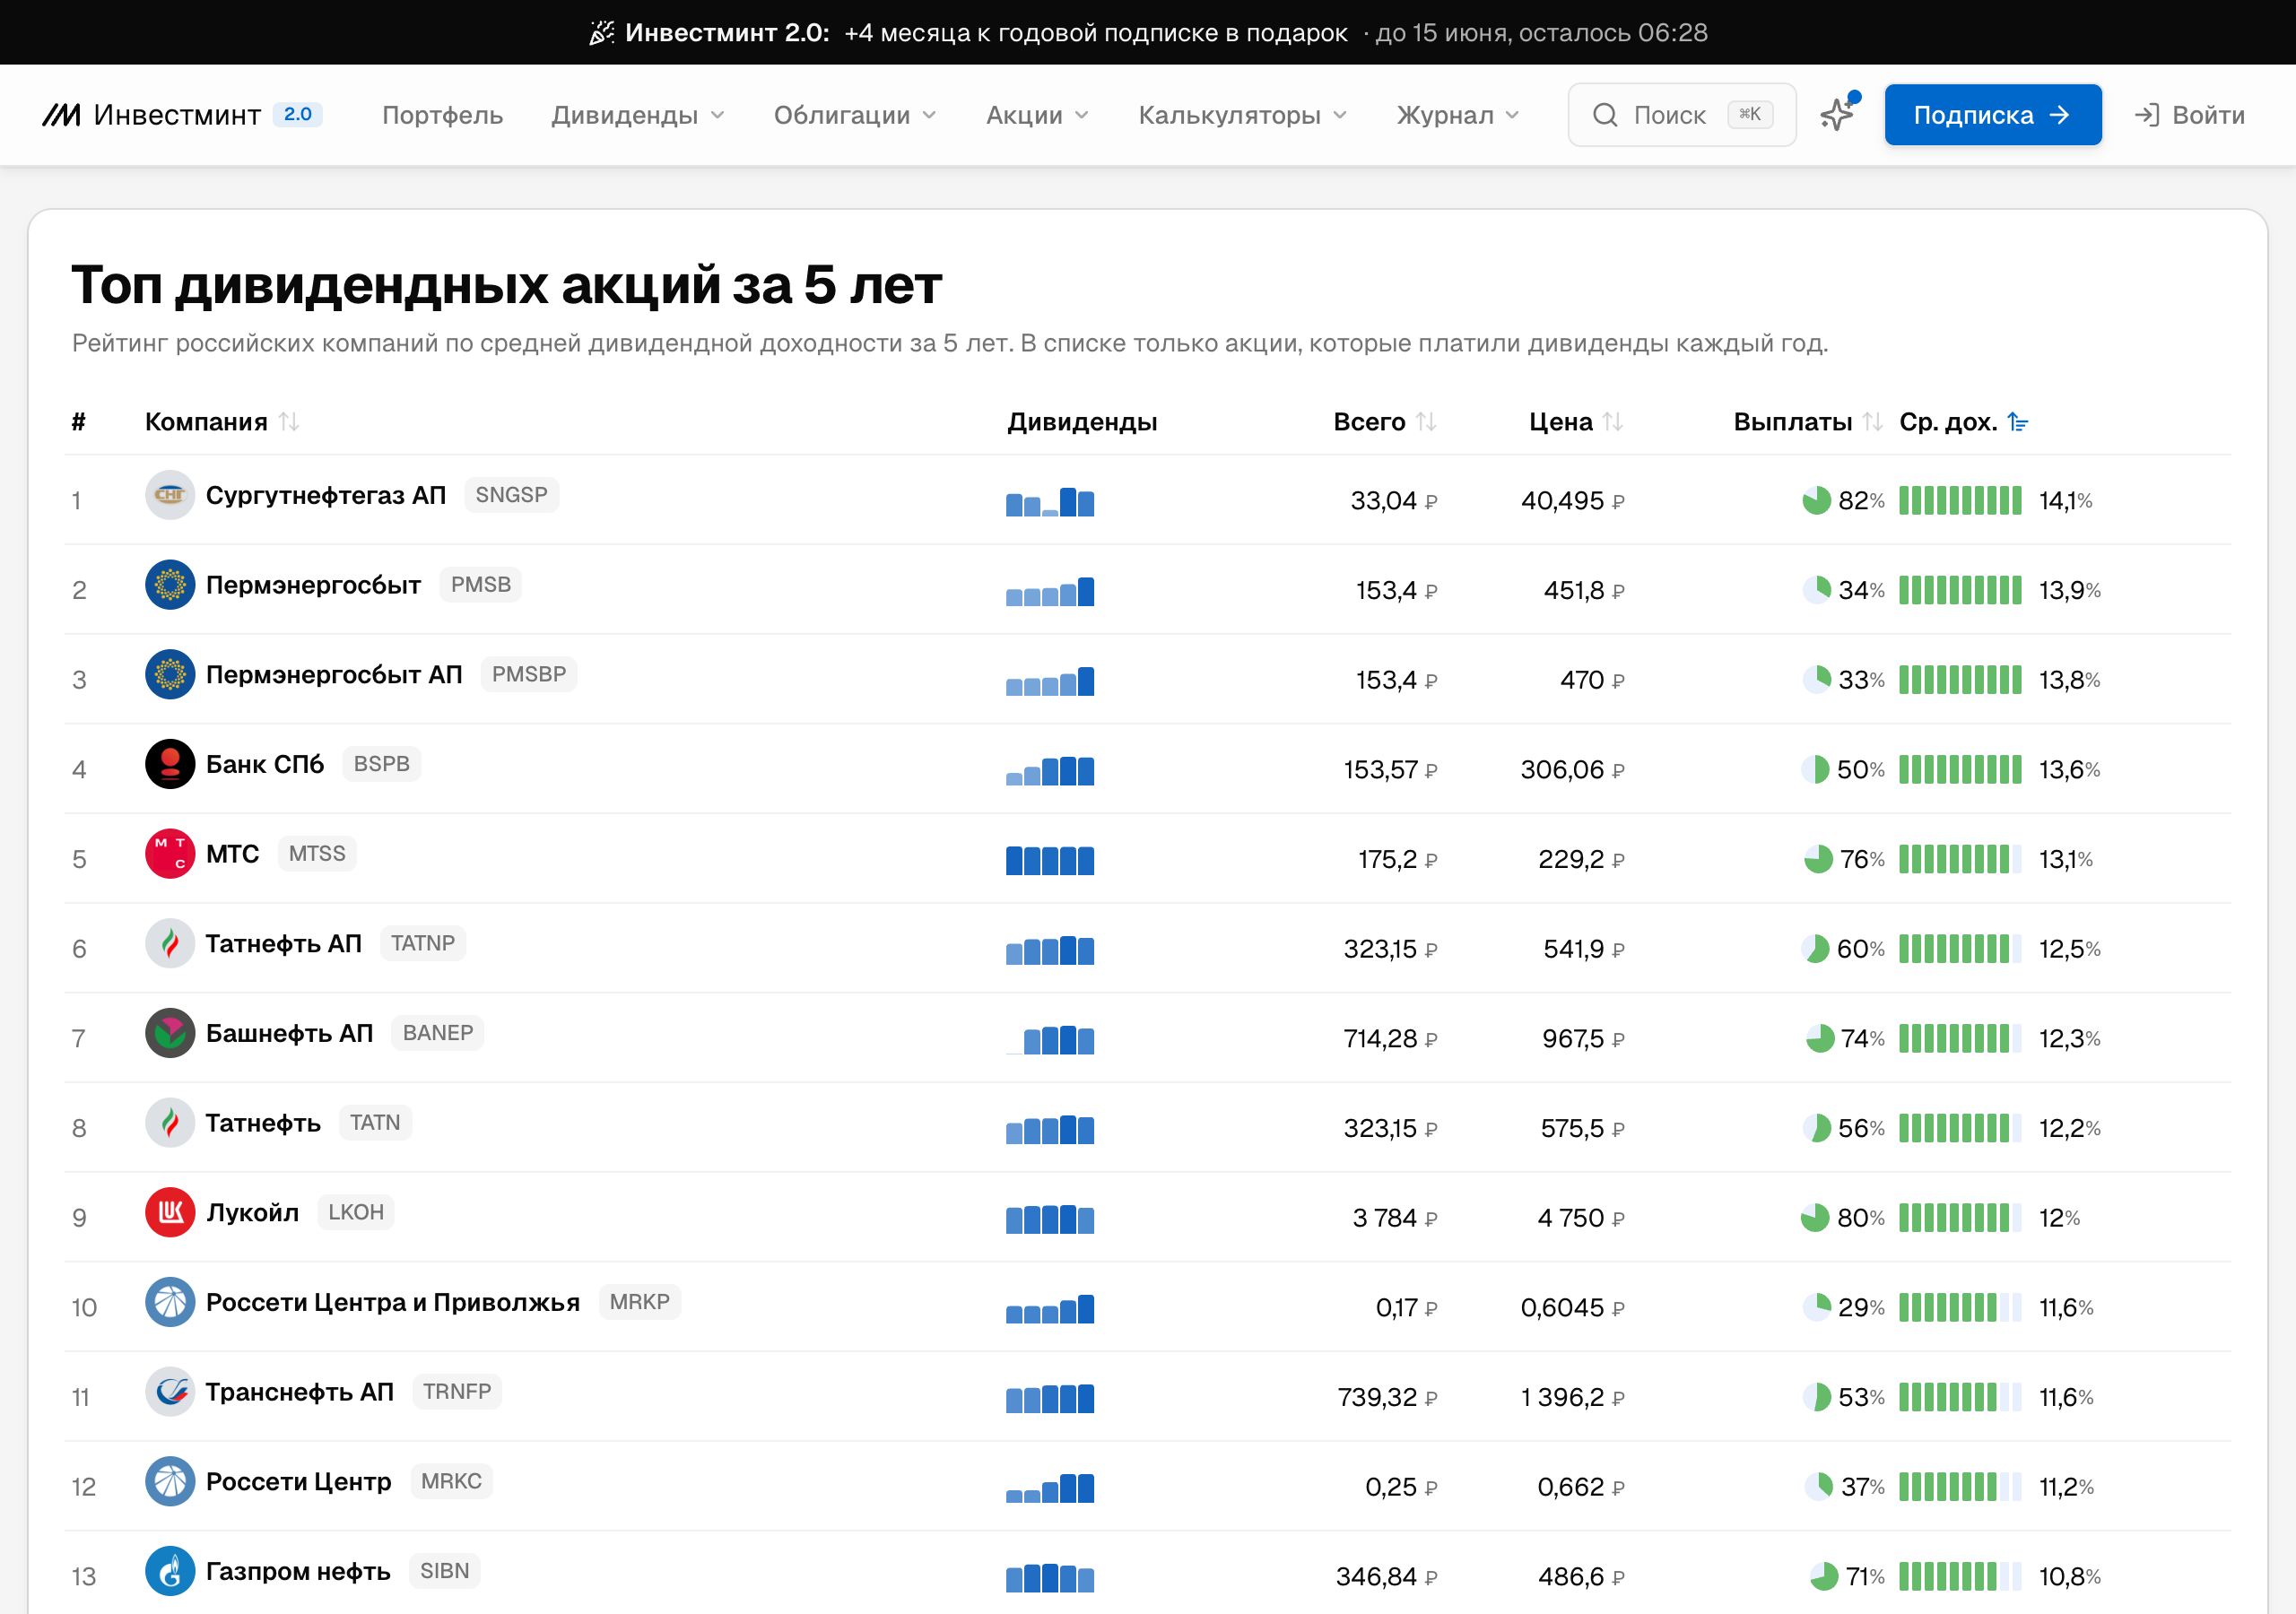Click the Газпром нефть logo

(x=170, y=1571)
